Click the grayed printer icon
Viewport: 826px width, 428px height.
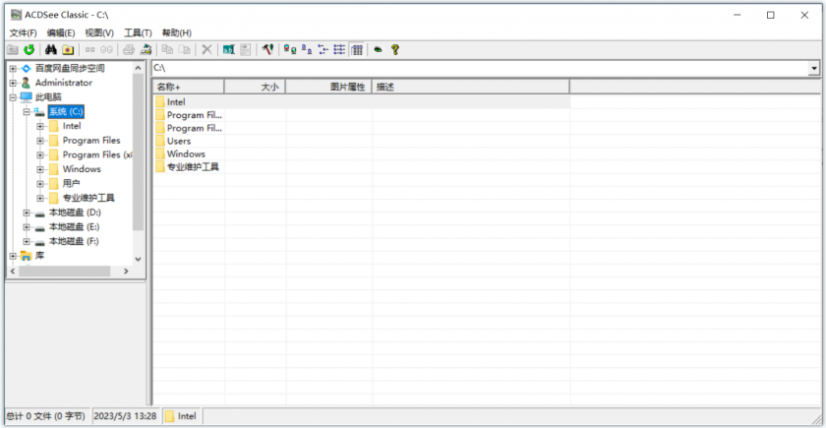pos(129,50)
